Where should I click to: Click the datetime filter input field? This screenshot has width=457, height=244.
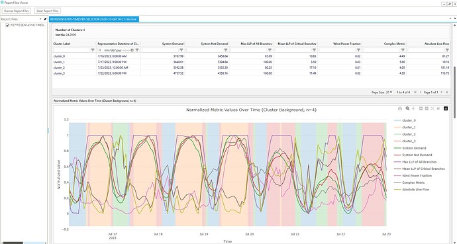(116, 50)
